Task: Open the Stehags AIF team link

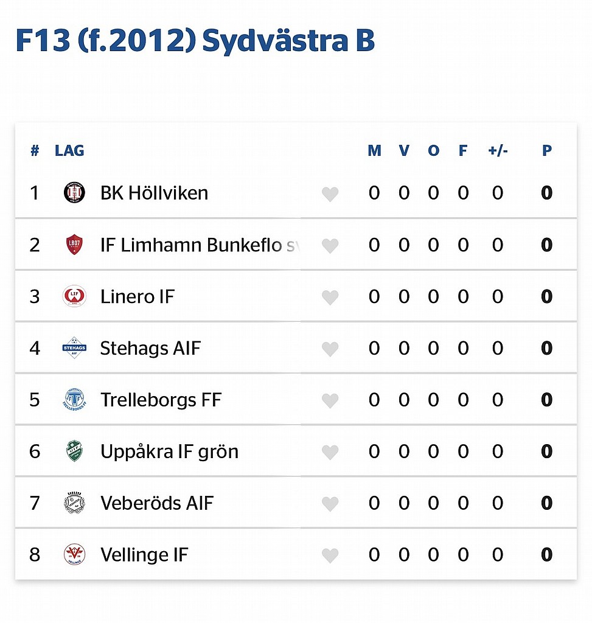Action: 150,349
